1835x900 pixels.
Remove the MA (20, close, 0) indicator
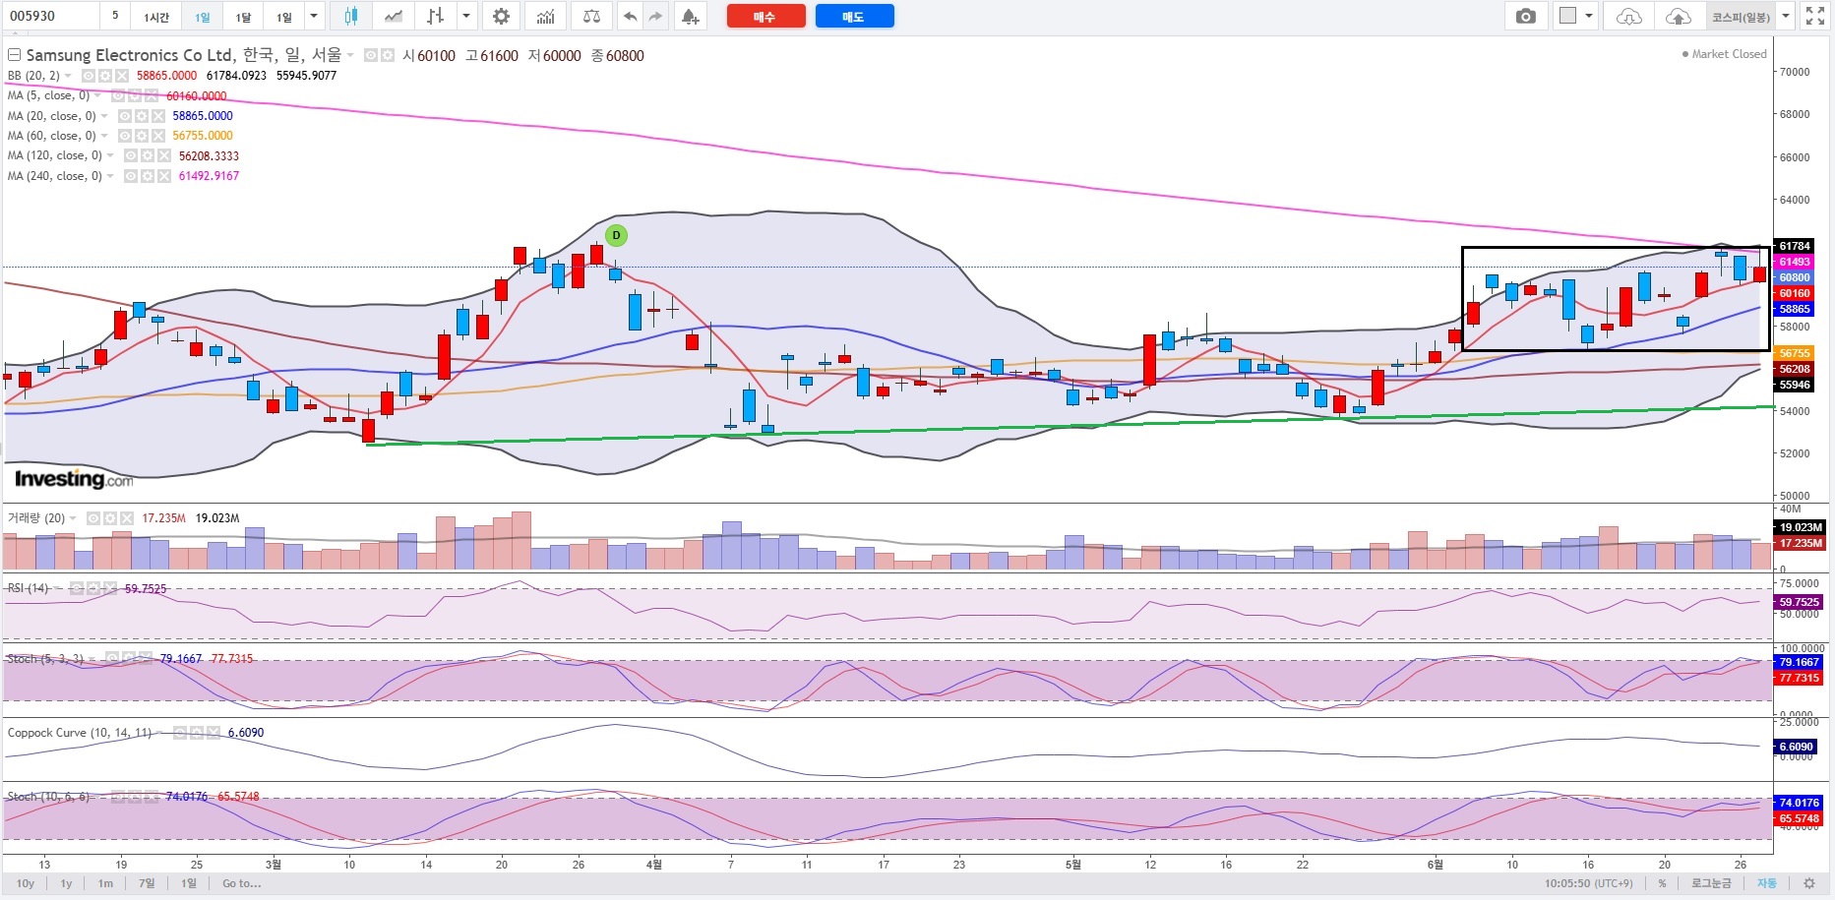point(157,116)
